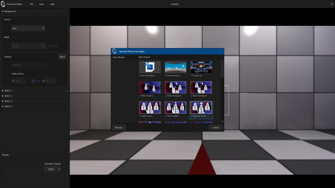
Task: Click the New Project heading
Action: (x=144, y=57)
